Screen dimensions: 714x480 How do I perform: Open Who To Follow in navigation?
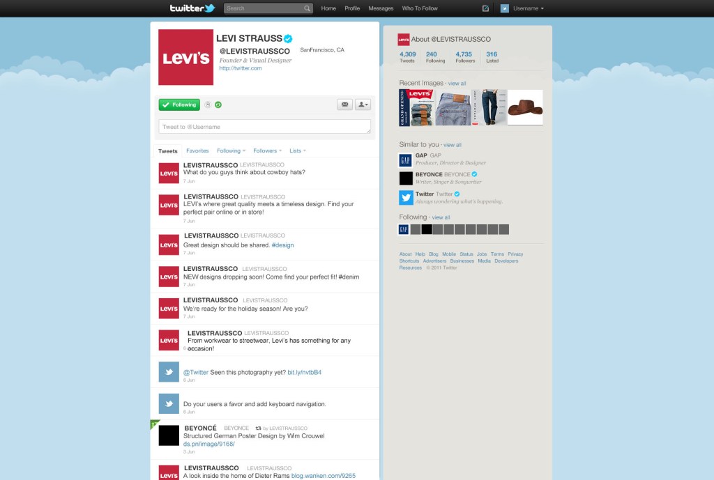click(x=419, y=8)
